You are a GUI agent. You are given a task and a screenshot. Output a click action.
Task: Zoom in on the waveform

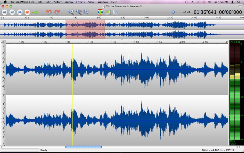pos(71,12)
